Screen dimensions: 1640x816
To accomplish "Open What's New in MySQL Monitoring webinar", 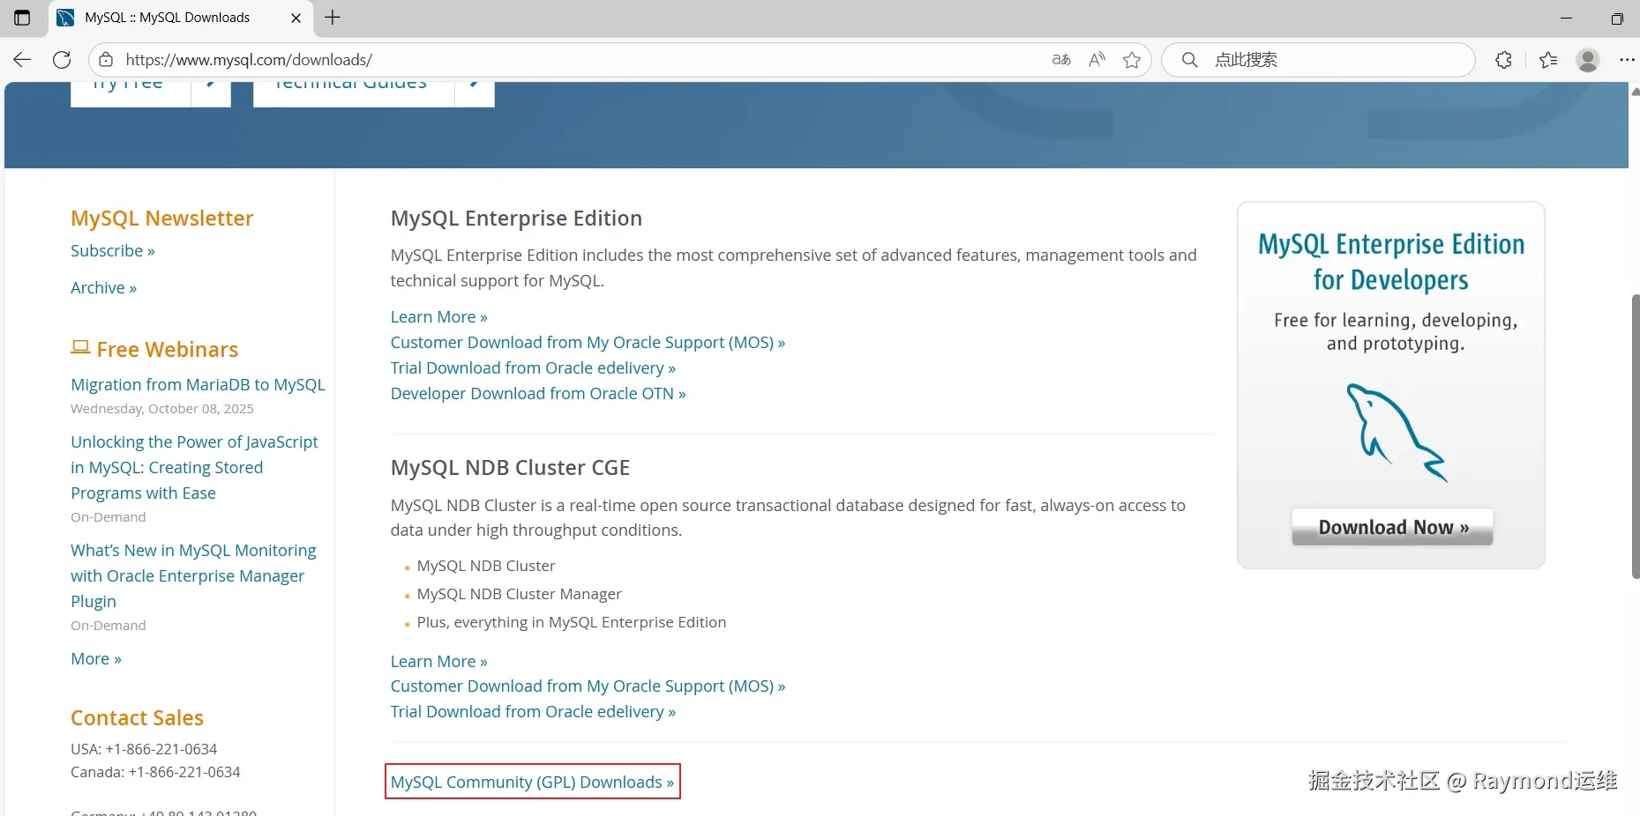I will point(193,575).
